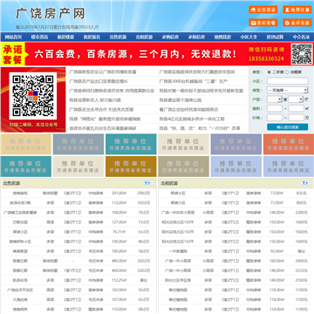Click 更多 in the 出租房源 panel header
This screenshot has width=314, height=314.
click(306, 183)
